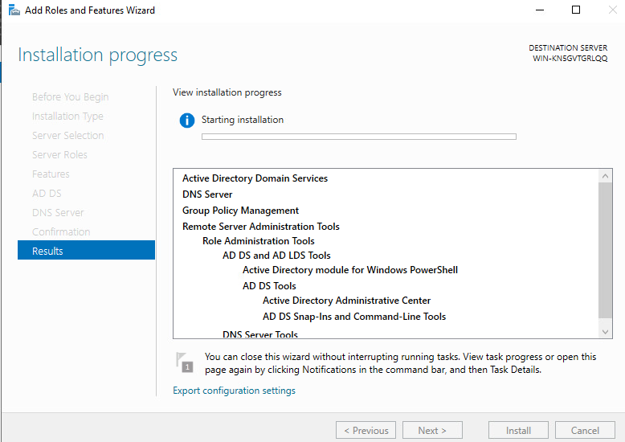
Task: Click Active Directory module for Windows PowerShell
Action: click(x=350, y=270)
